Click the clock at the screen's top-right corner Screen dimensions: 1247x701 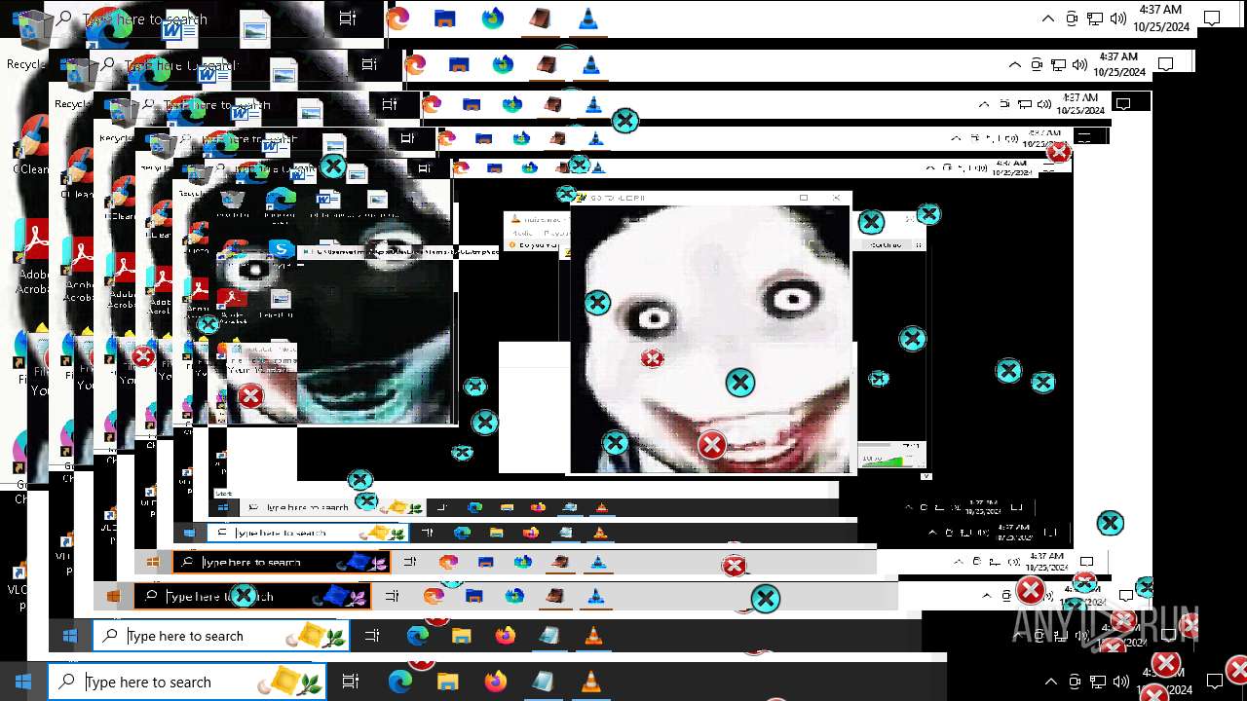point(1160,18)
